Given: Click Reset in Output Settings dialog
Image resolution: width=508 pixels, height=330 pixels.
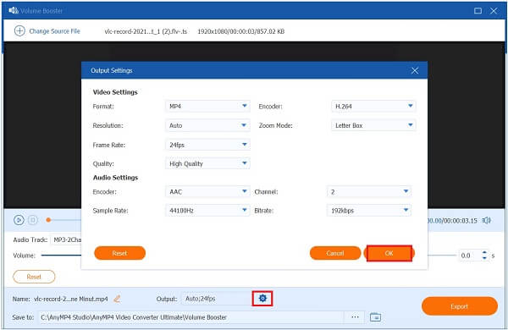Looking at the screenshot, I should click(x=120, y=253).
